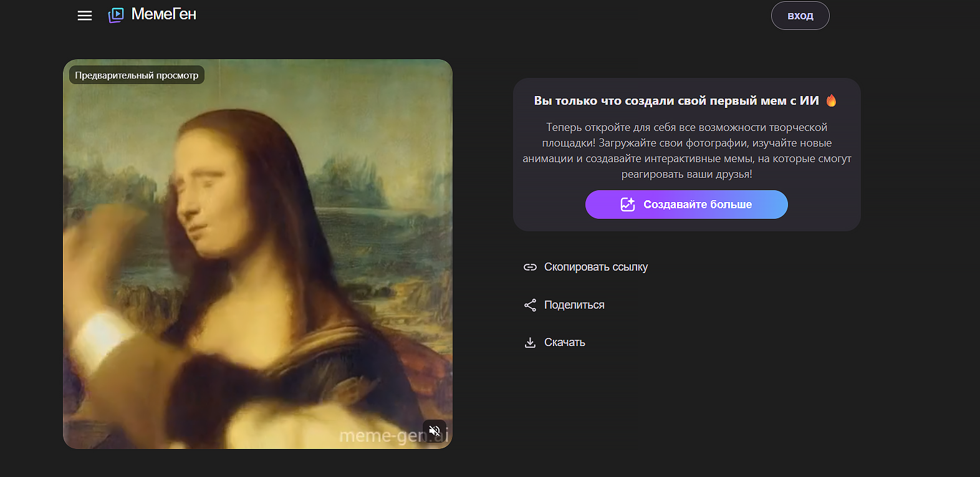
Task: Click the download arrow icon
Action: (530, 342)
